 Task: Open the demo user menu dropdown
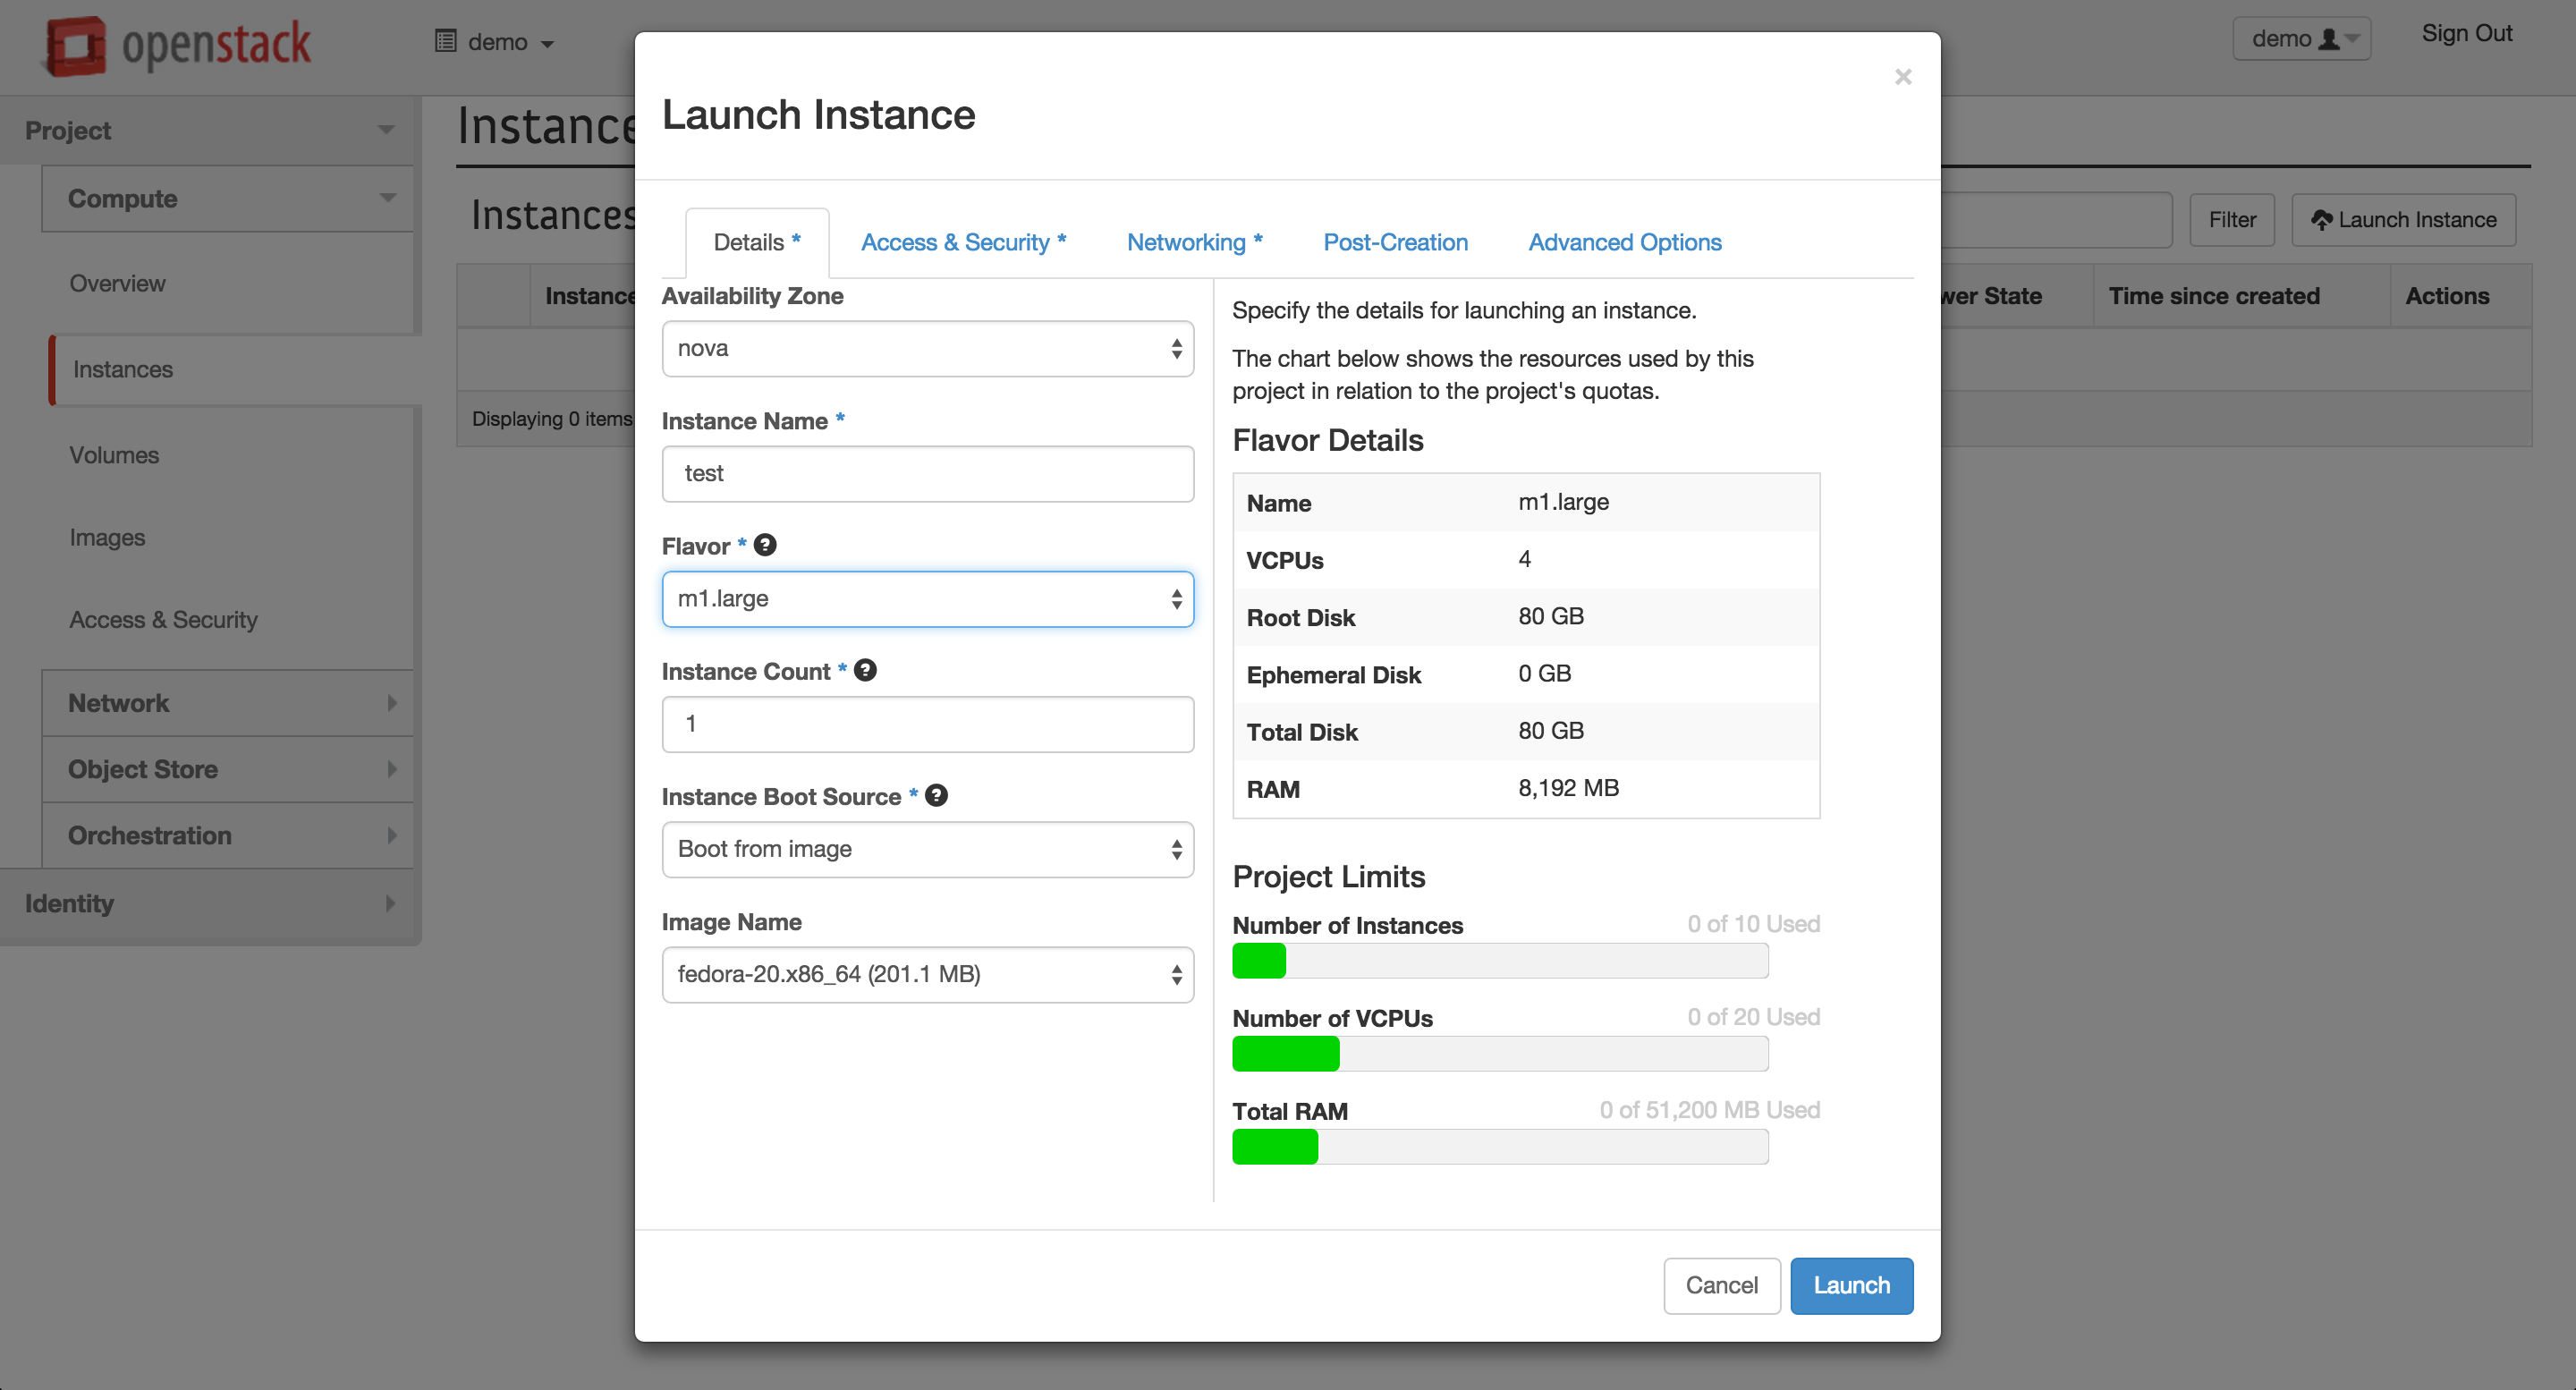pos(2302,39)
